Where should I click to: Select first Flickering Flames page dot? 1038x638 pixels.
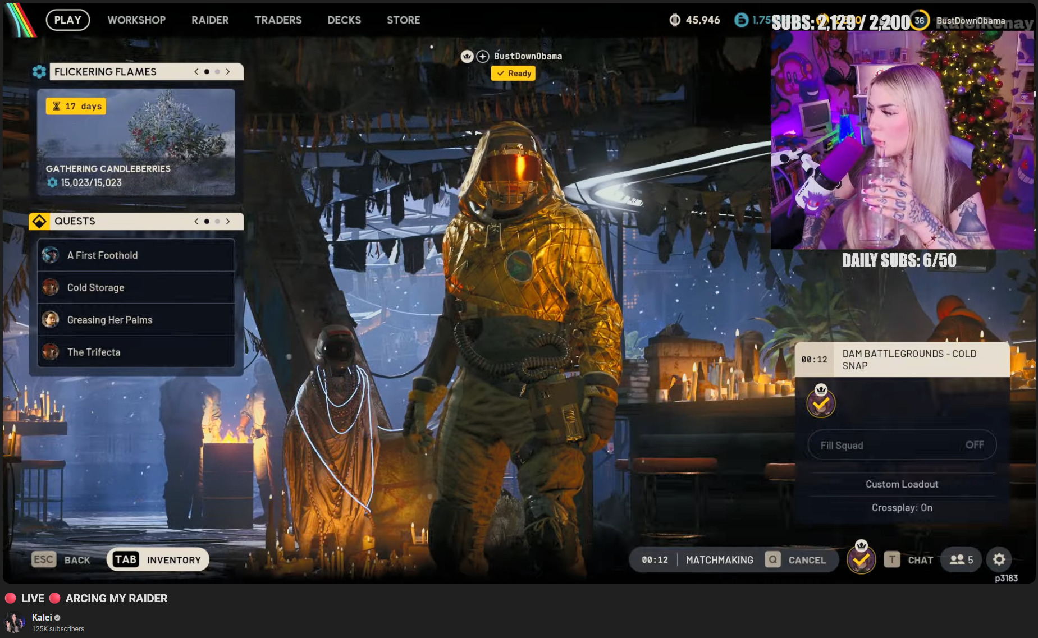207,72
